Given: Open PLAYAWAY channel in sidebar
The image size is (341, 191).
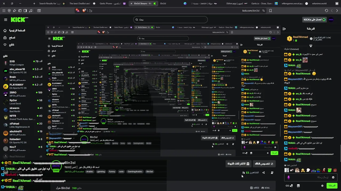Looking at the screenshot, I should pyautogui.click(x=23, y=86).
